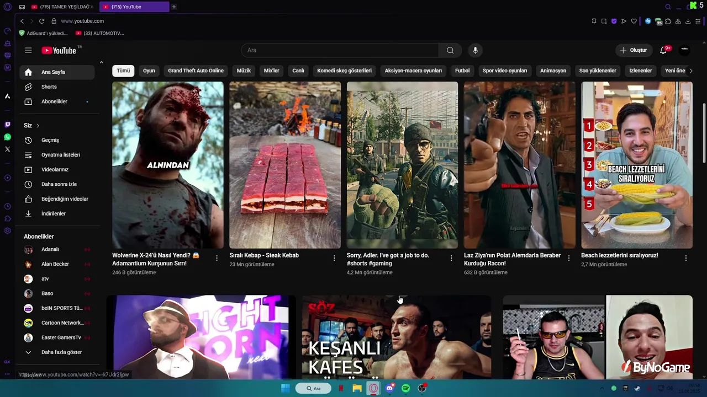
Task: Switch to TAMER YEŞİLDAĞ browser tab
Action: pyautogui.click(x=62, y=7)
